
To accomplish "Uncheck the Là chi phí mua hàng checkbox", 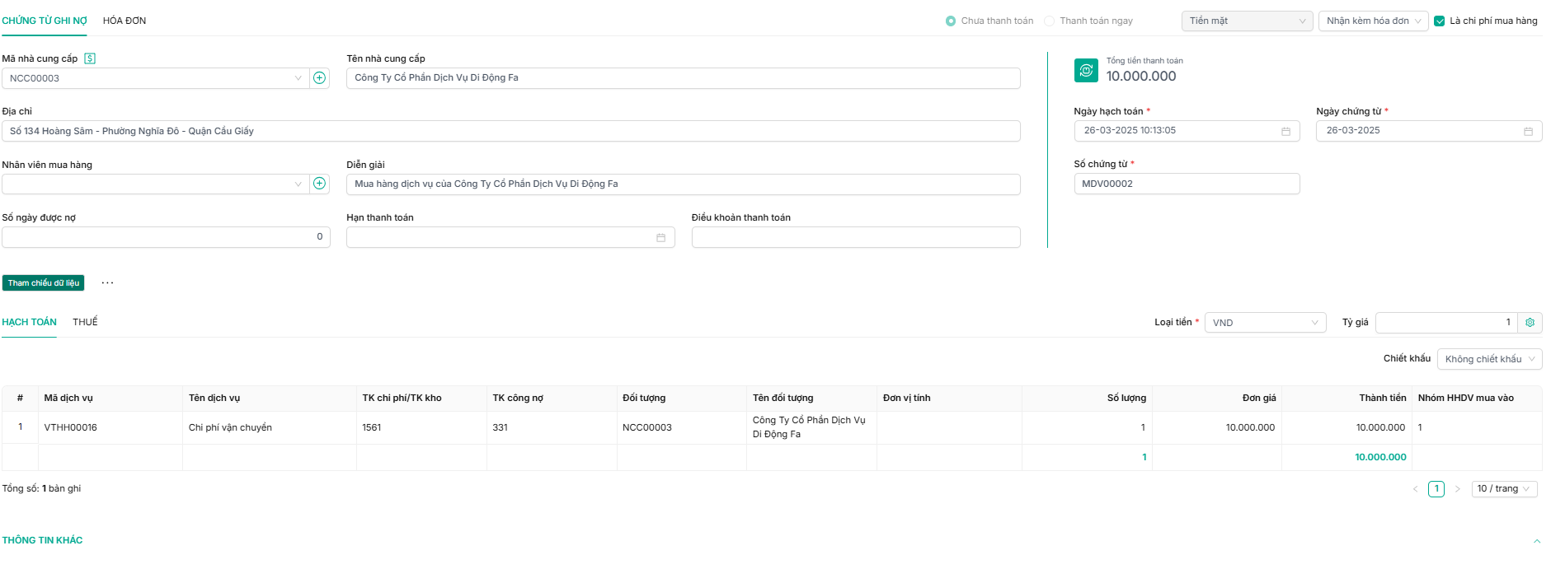I will coord(1440,21).
